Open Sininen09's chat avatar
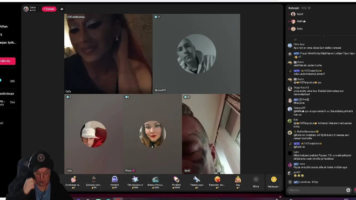356x200 pixels. [290, 109]
